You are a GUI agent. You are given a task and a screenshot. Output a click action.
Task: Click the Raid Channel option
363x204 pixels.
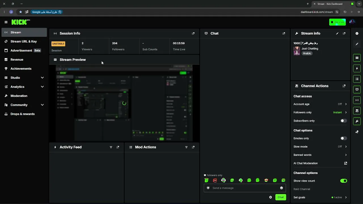302,189
